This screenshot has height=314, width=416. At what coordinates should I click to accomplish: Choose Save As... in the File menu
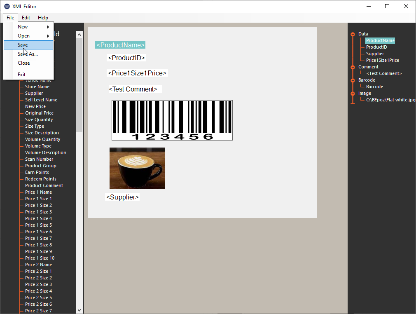click(28, 54)
